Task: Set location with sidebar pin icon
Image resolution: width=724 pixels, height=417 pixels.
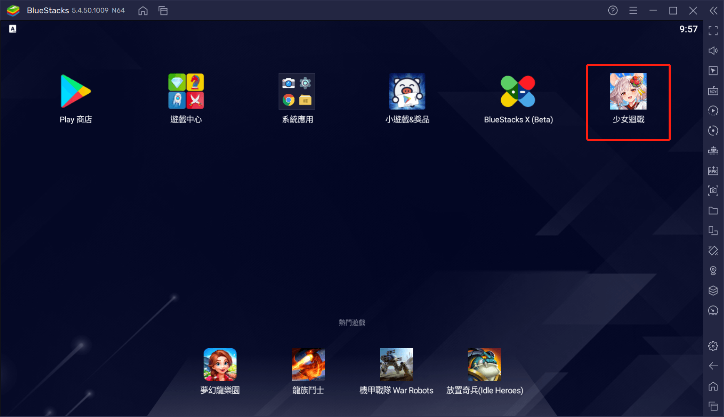Action: 713,270
